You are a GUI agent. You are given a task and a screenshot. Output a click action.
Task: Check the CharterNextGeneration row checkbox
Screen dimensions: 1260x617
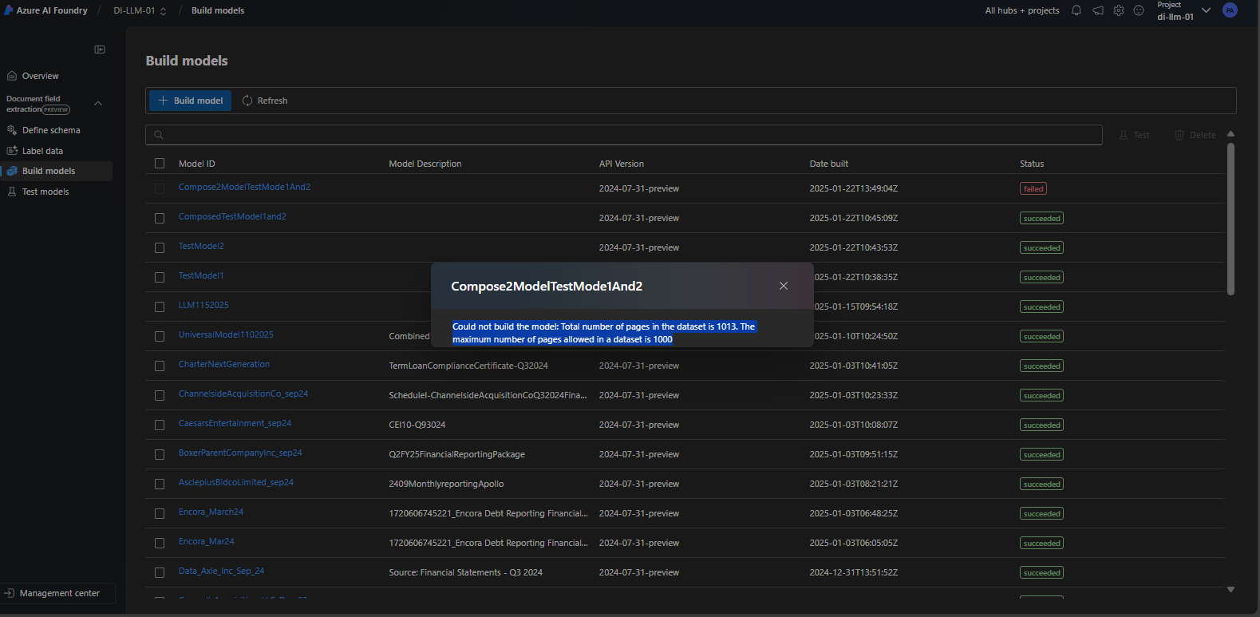[160, 366]
